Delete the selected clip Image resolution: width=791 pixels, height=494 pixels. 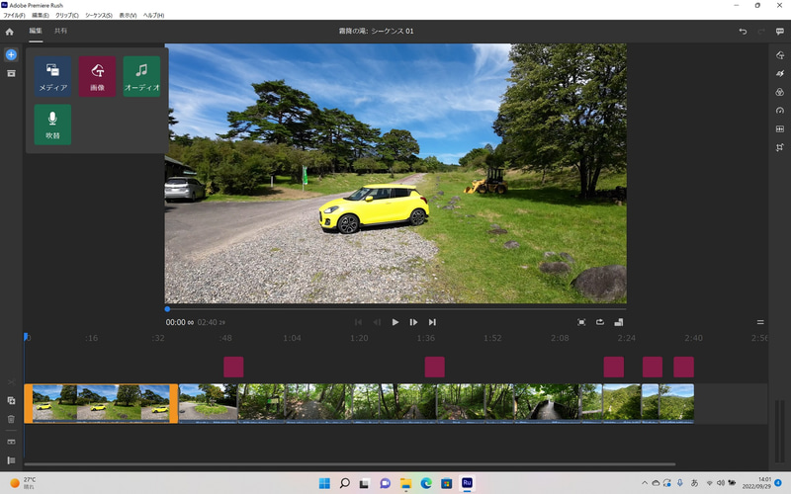point(11,419)
